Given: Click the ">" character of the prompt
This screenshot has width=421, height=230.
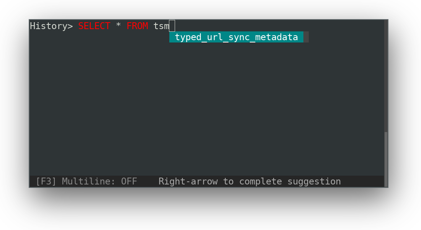Looking at the screenshot, I should point(70,26).
